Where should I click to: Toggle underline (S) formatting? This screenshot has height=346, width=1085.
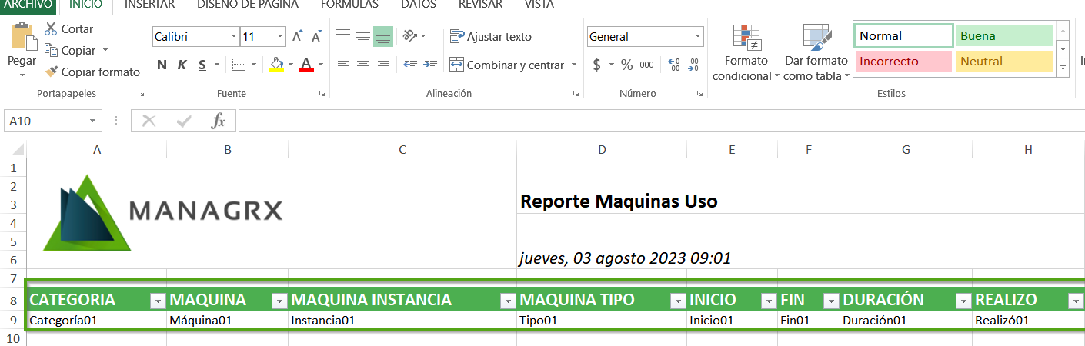click(202, 65)
